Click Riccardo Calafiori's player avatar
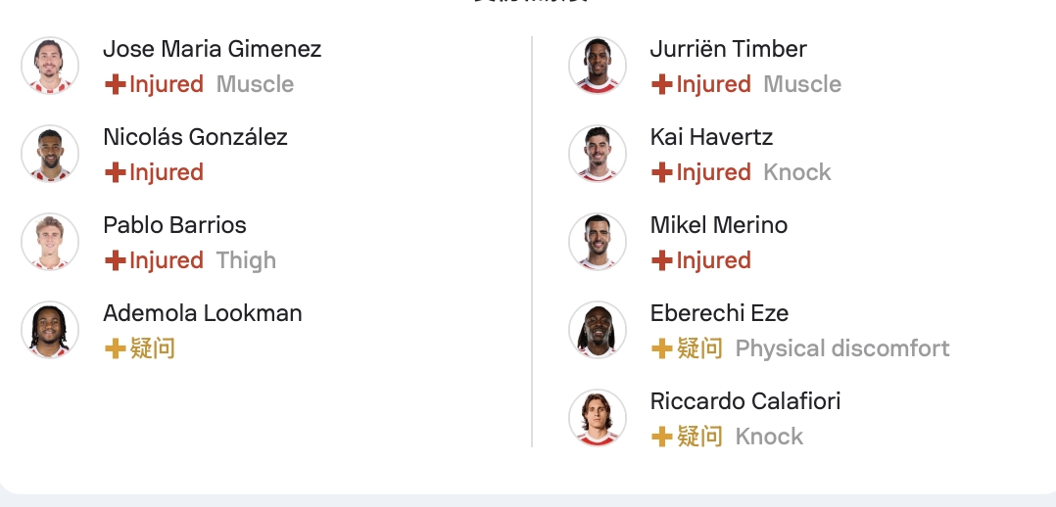The height and width of the screenshot is (507, 1056). pos(598,418)
